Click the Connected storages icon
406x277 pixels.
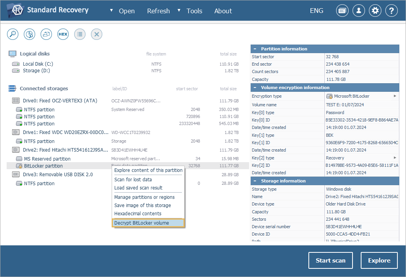tap(12, 88)
